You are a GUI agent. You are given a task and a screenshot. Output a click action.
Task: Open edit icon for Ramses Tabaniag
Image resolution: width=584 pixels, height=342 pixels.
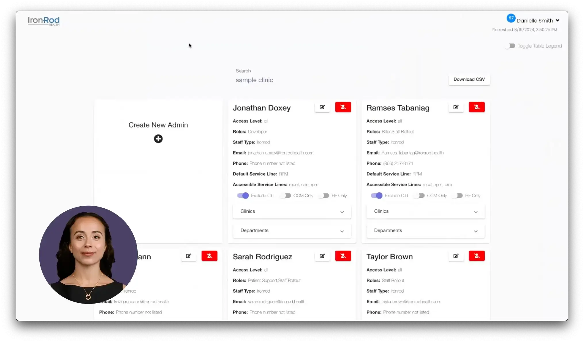[456, 107]
